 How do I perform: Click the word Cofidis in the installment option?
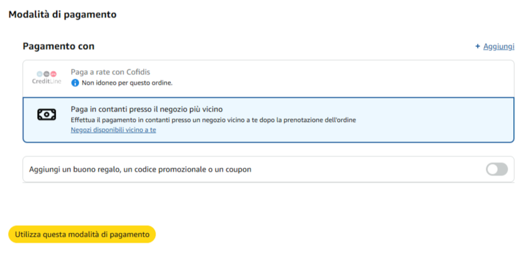tap(140, 72)
